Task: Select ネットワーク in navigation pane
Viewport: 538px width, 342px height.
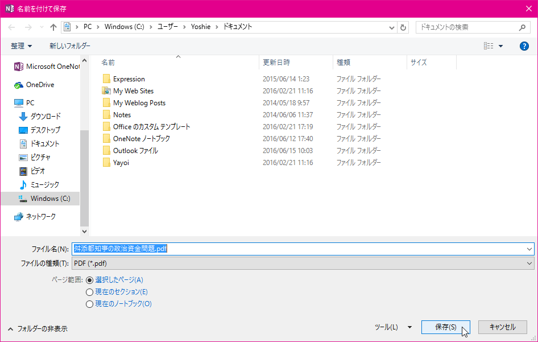Action: 35,217
